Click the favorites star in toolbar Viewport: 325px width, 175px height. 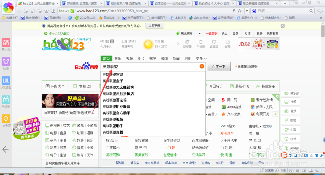point(46,11)
